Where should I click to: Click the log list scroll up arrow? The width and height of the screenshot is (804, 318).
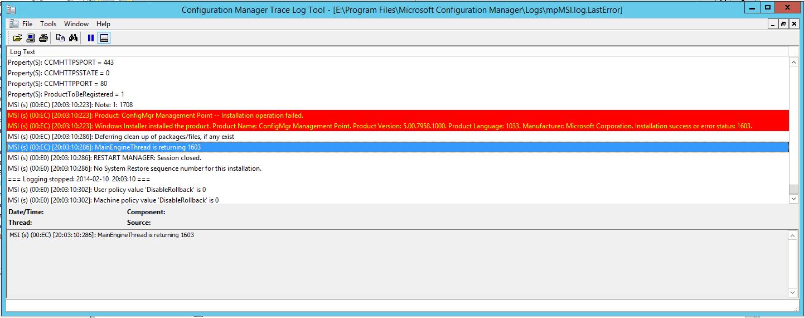click(x=793, y=62)
